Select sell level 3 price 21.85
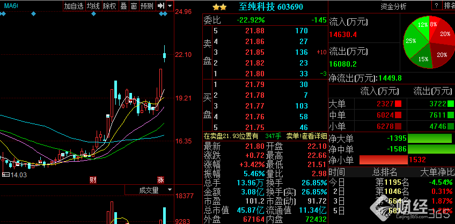 pyautogui.click(x=255, y=52)
